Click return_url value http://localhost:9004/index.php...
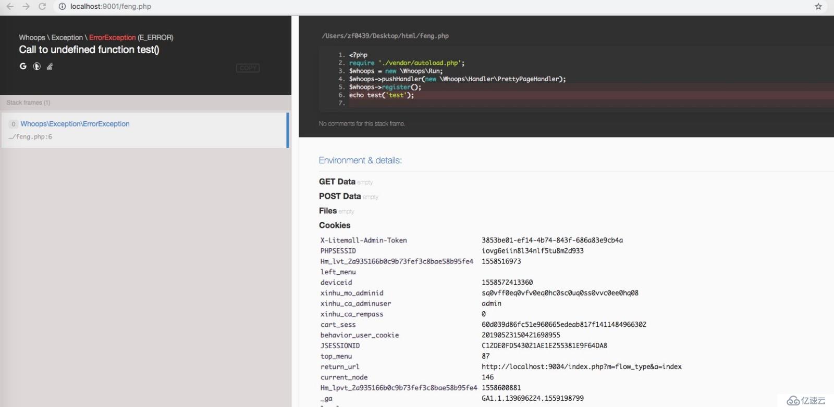 pyautogui.click(x=582, y=367)
